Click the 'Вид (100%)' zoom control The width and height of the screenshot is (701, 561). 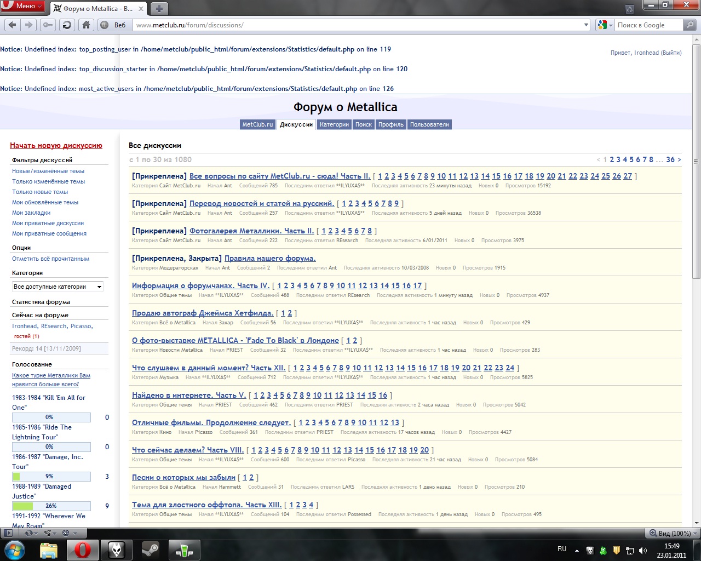point(670,533)
